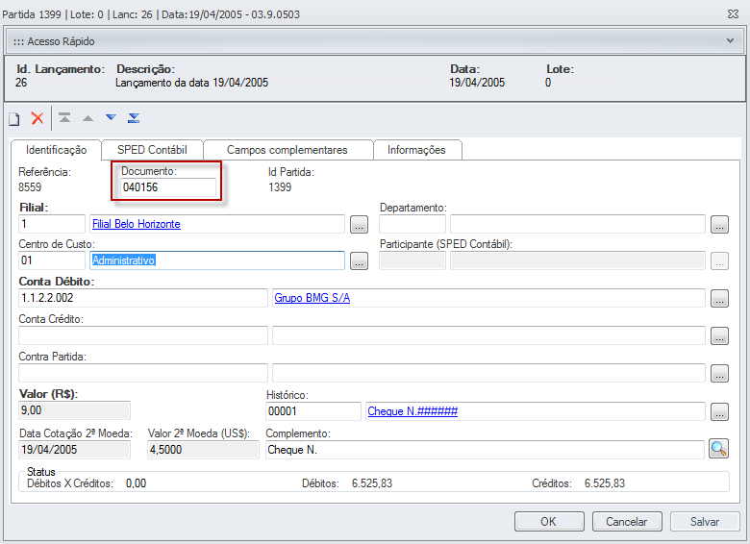Open Campos complementares tab

pyautogui.click(x=287, y=150)
